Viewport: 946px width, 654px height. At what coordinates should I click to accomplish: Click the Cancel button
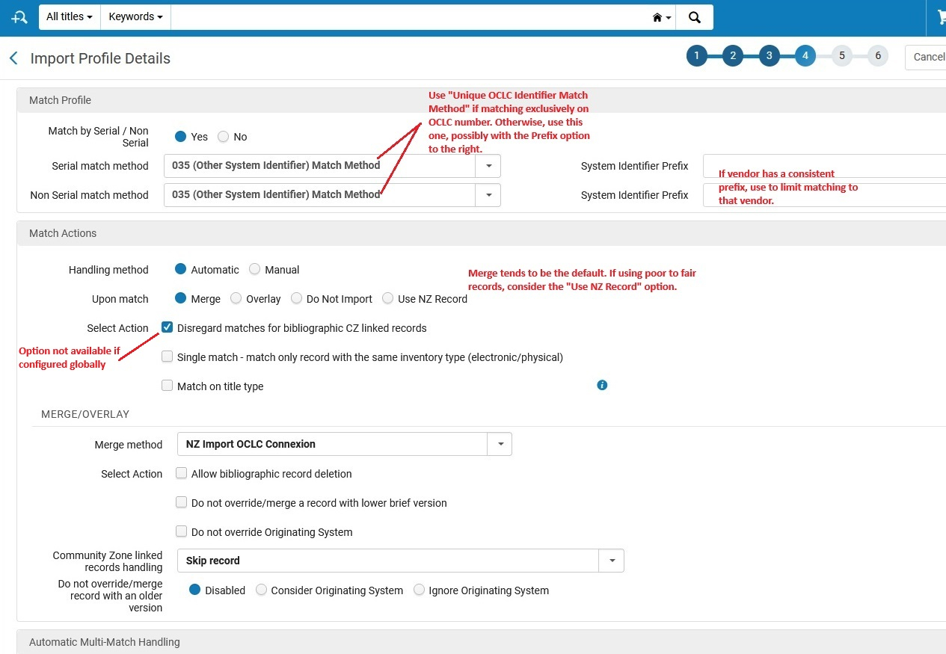pos(927,57)
